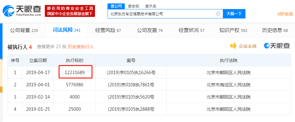Click the amount 25000

[75, 109]
